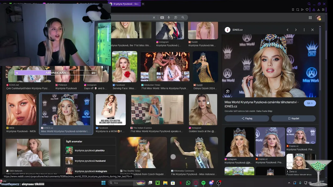Image resolution: width=333 pixels, height=187 pixels.
Task: Select related search krystyna pyszková instagram
Action: pyautogui.click(x=90, y=171)
